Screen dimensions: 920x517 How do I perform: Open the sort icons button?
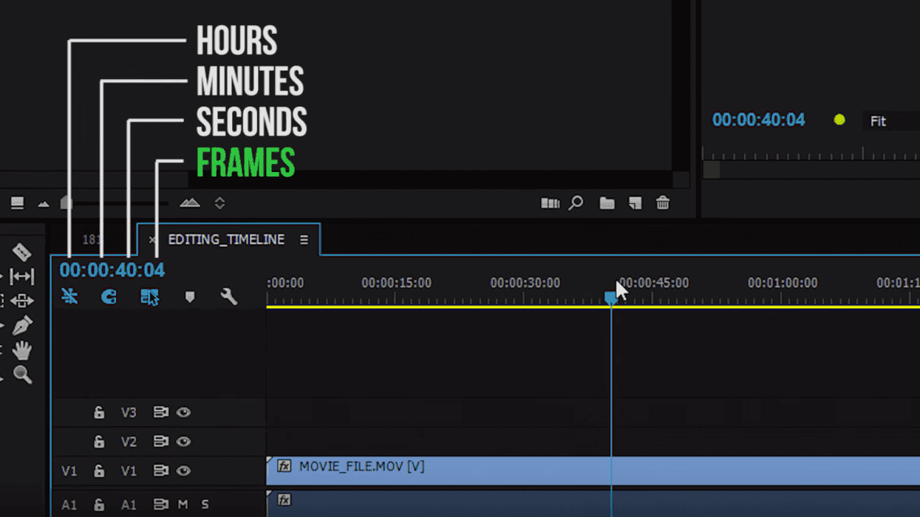coord(219,203)
